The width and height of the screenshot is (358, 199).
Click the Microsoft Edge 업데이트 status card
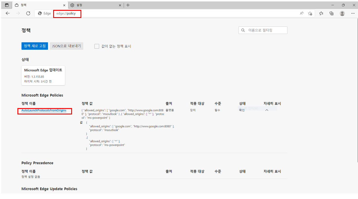pos(43,76)
